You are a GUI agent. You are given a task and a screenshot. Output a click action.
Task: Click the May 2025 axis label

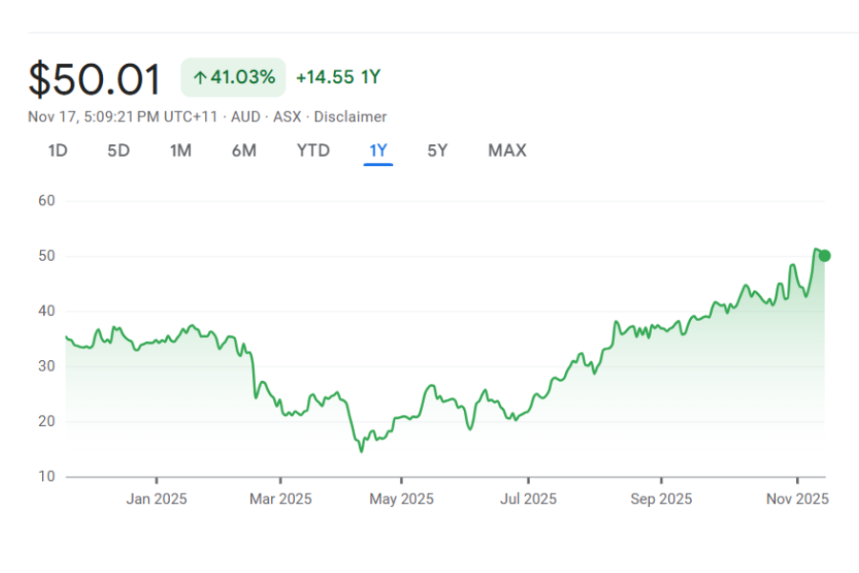pyautogui.click(x=402, y=499)
